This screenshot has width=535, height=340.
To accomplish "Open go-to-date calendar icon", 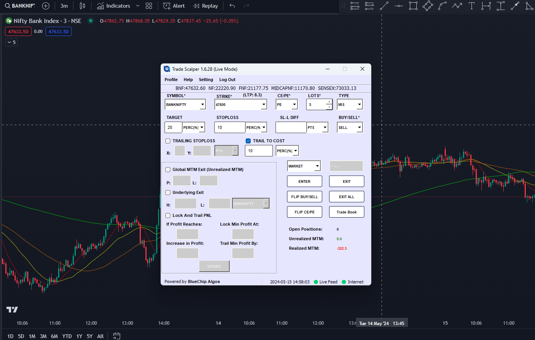I will click(x=117, y=336).
